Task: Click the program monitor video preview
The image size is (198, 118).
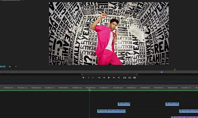Action: [109, 33]
